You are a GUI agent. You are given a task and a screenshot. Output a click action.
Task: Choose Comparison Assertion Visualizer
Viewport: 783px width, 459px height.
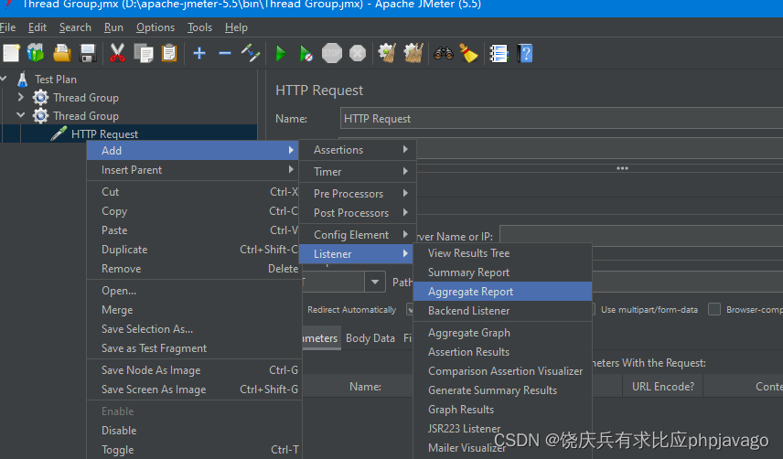502,371
